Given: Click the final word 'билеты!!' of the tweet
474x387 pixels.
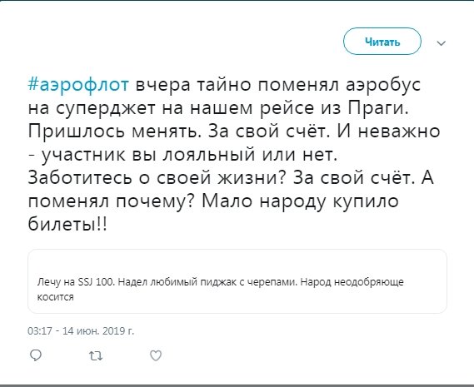Looking at the screenshot, I should (x=67, y=224).
